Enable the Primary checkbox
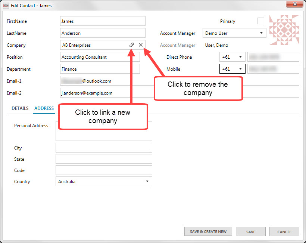The height and width of the screenshot is (243, 306). [260, 21]
